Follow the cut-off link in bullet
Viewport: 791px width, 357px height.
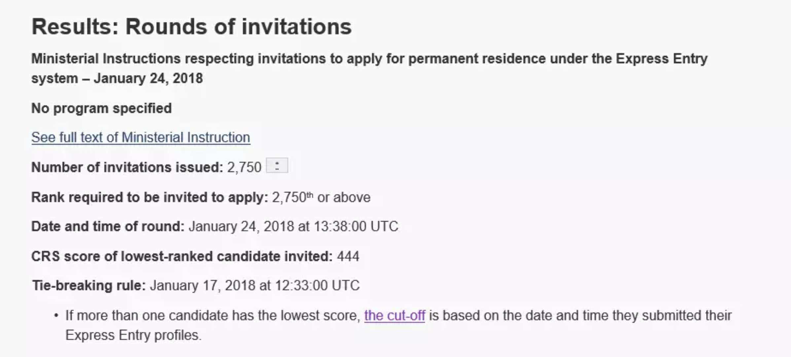(394, 315)
